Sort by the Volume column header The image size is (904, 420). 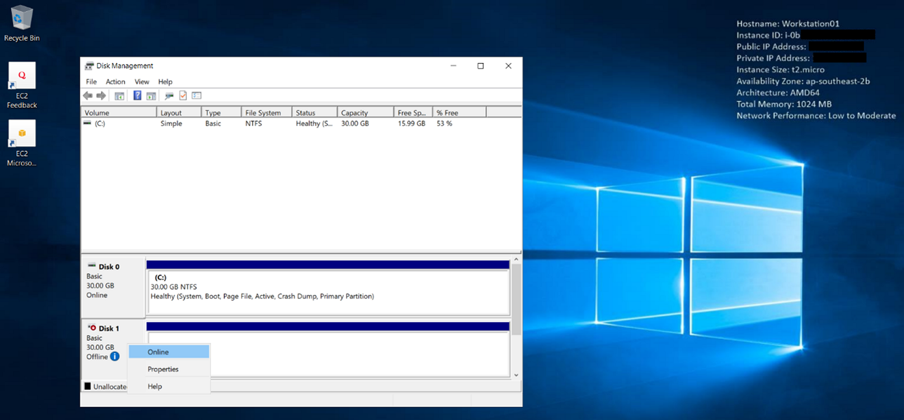tap(119, 113)
